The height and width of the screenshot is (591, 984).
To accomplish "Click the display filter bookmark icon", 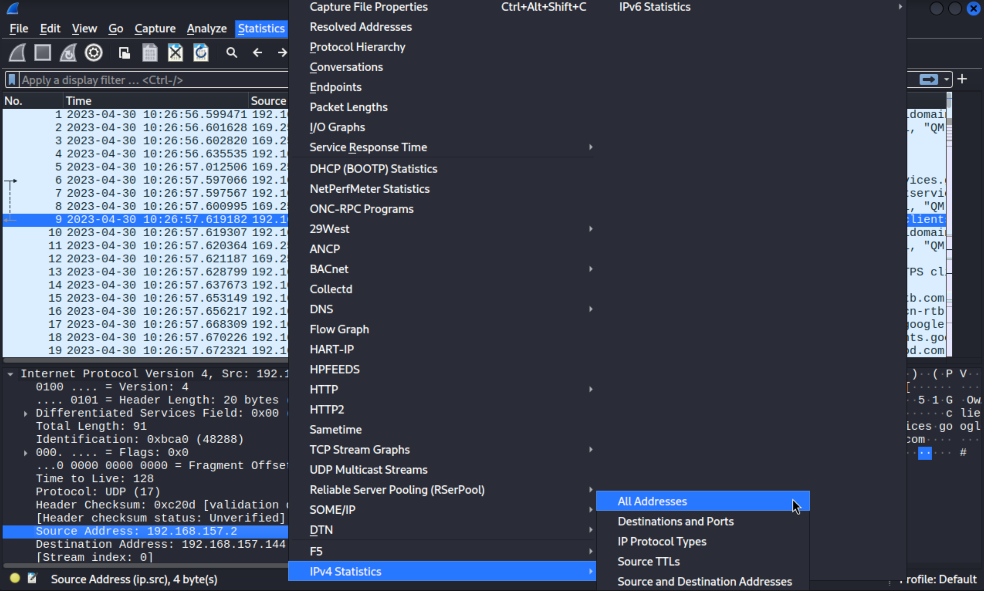I will (x=12, y=80).
